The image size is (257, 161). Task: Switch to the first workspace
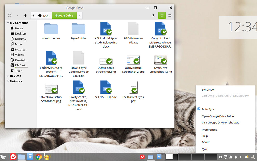point(171,157)
